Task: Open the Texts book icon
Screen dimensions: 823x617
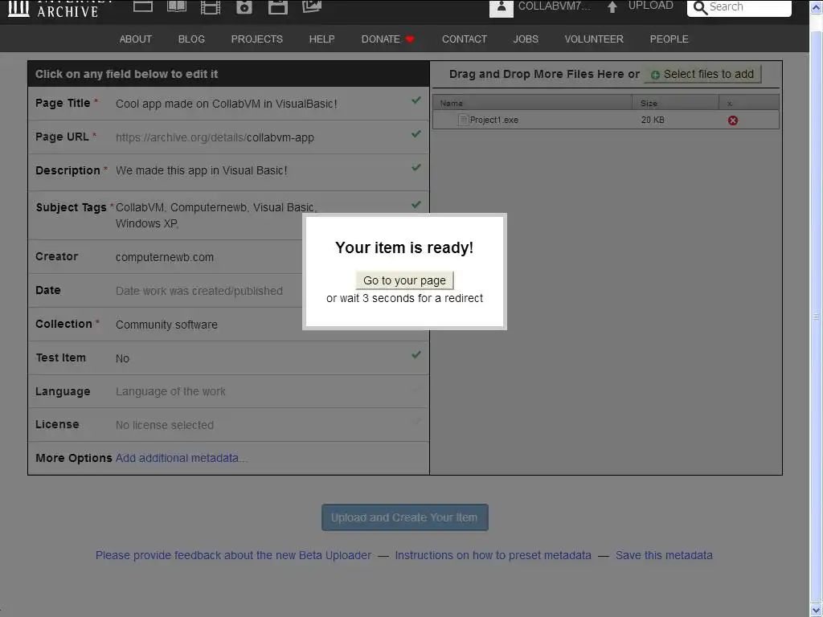Action: pos(176,6)
